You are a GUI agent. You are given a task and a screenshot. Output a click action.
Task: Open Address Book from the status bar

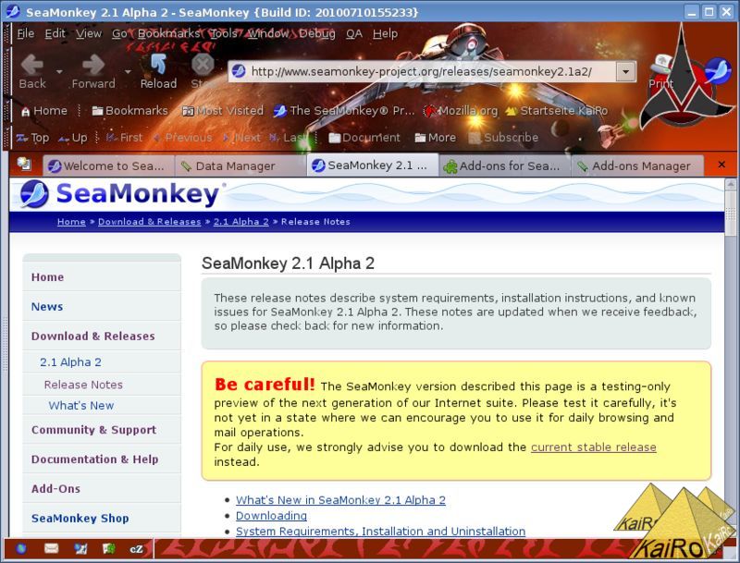(x=108, y=548)
